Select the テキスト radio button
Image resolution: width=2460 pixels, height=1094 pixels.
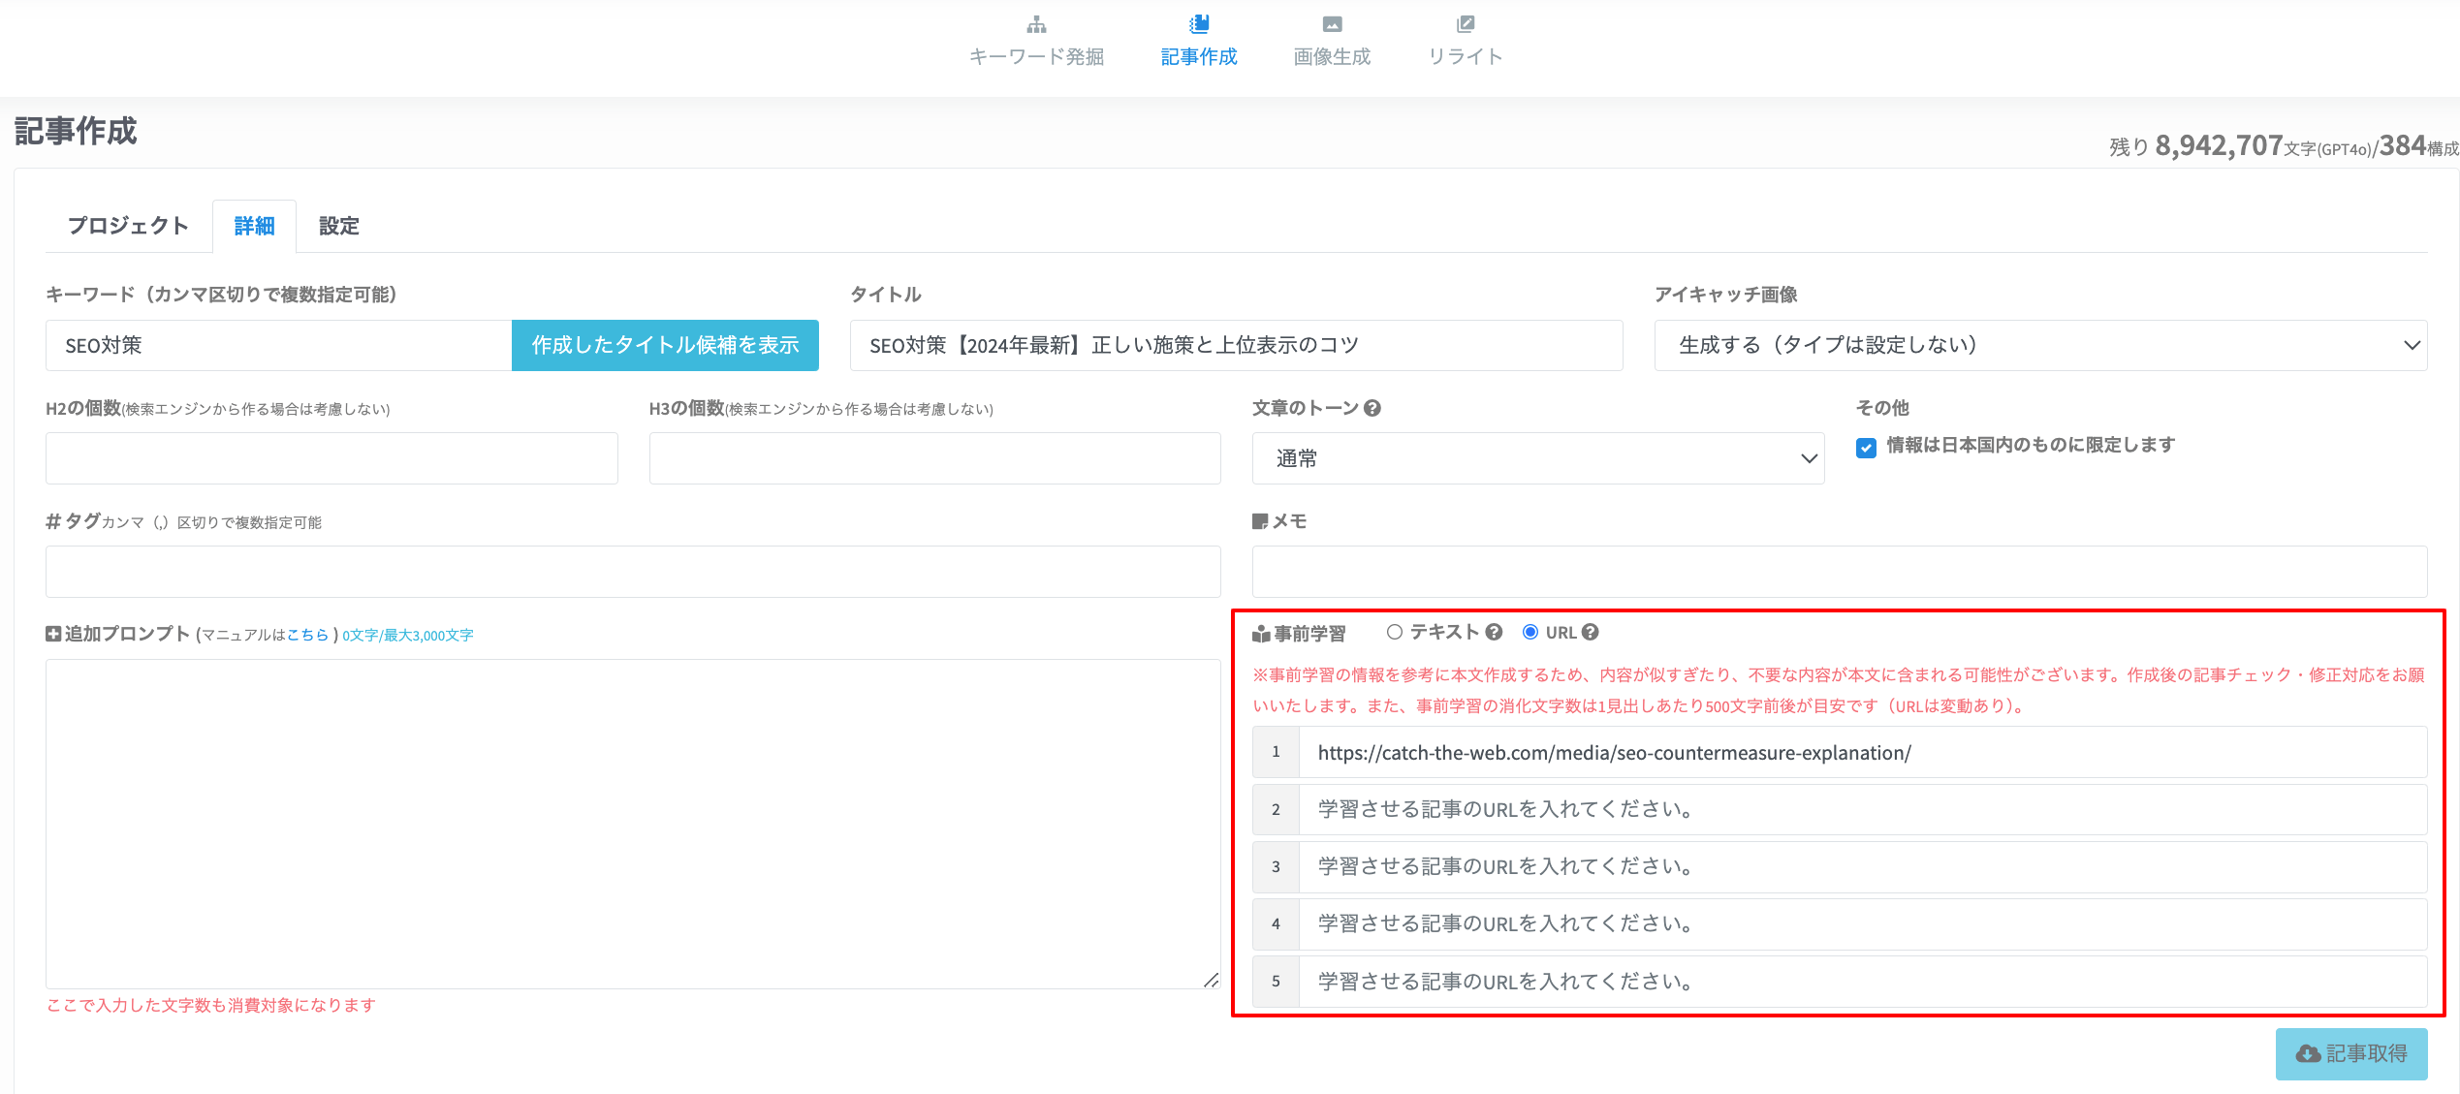1394,633
